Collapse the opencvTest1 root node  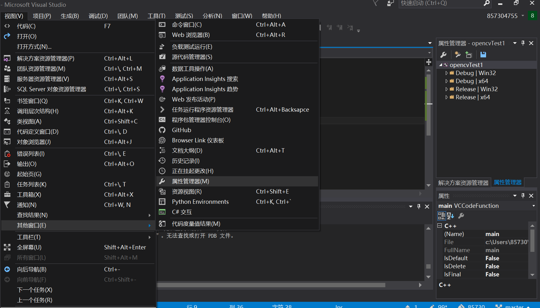coord(440,65)
